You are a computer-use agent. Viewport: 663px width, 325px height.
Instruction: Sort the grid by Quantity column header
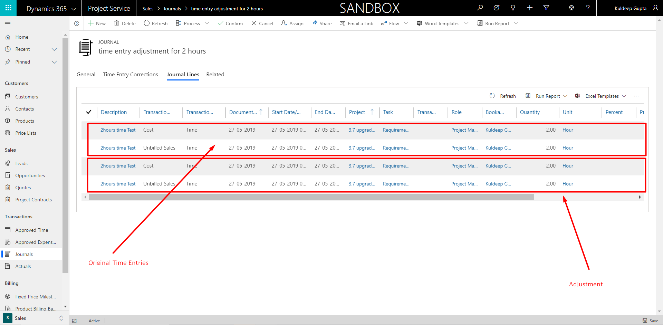click(x=530, y=112)
